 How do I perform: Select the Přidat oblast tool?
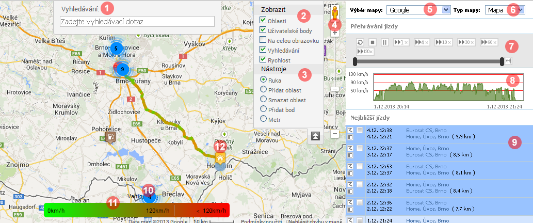click(x=263, y=89)
